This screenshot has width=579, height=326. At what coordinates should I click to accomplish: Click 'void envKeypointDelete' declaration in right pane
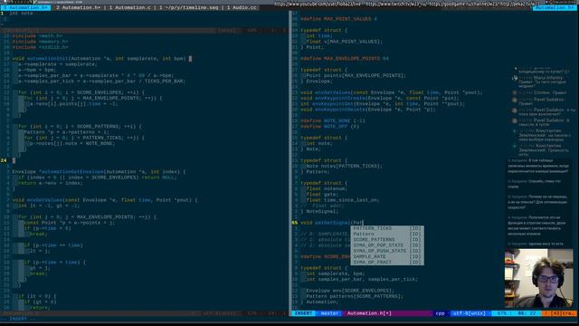click(x=368, y=110)
